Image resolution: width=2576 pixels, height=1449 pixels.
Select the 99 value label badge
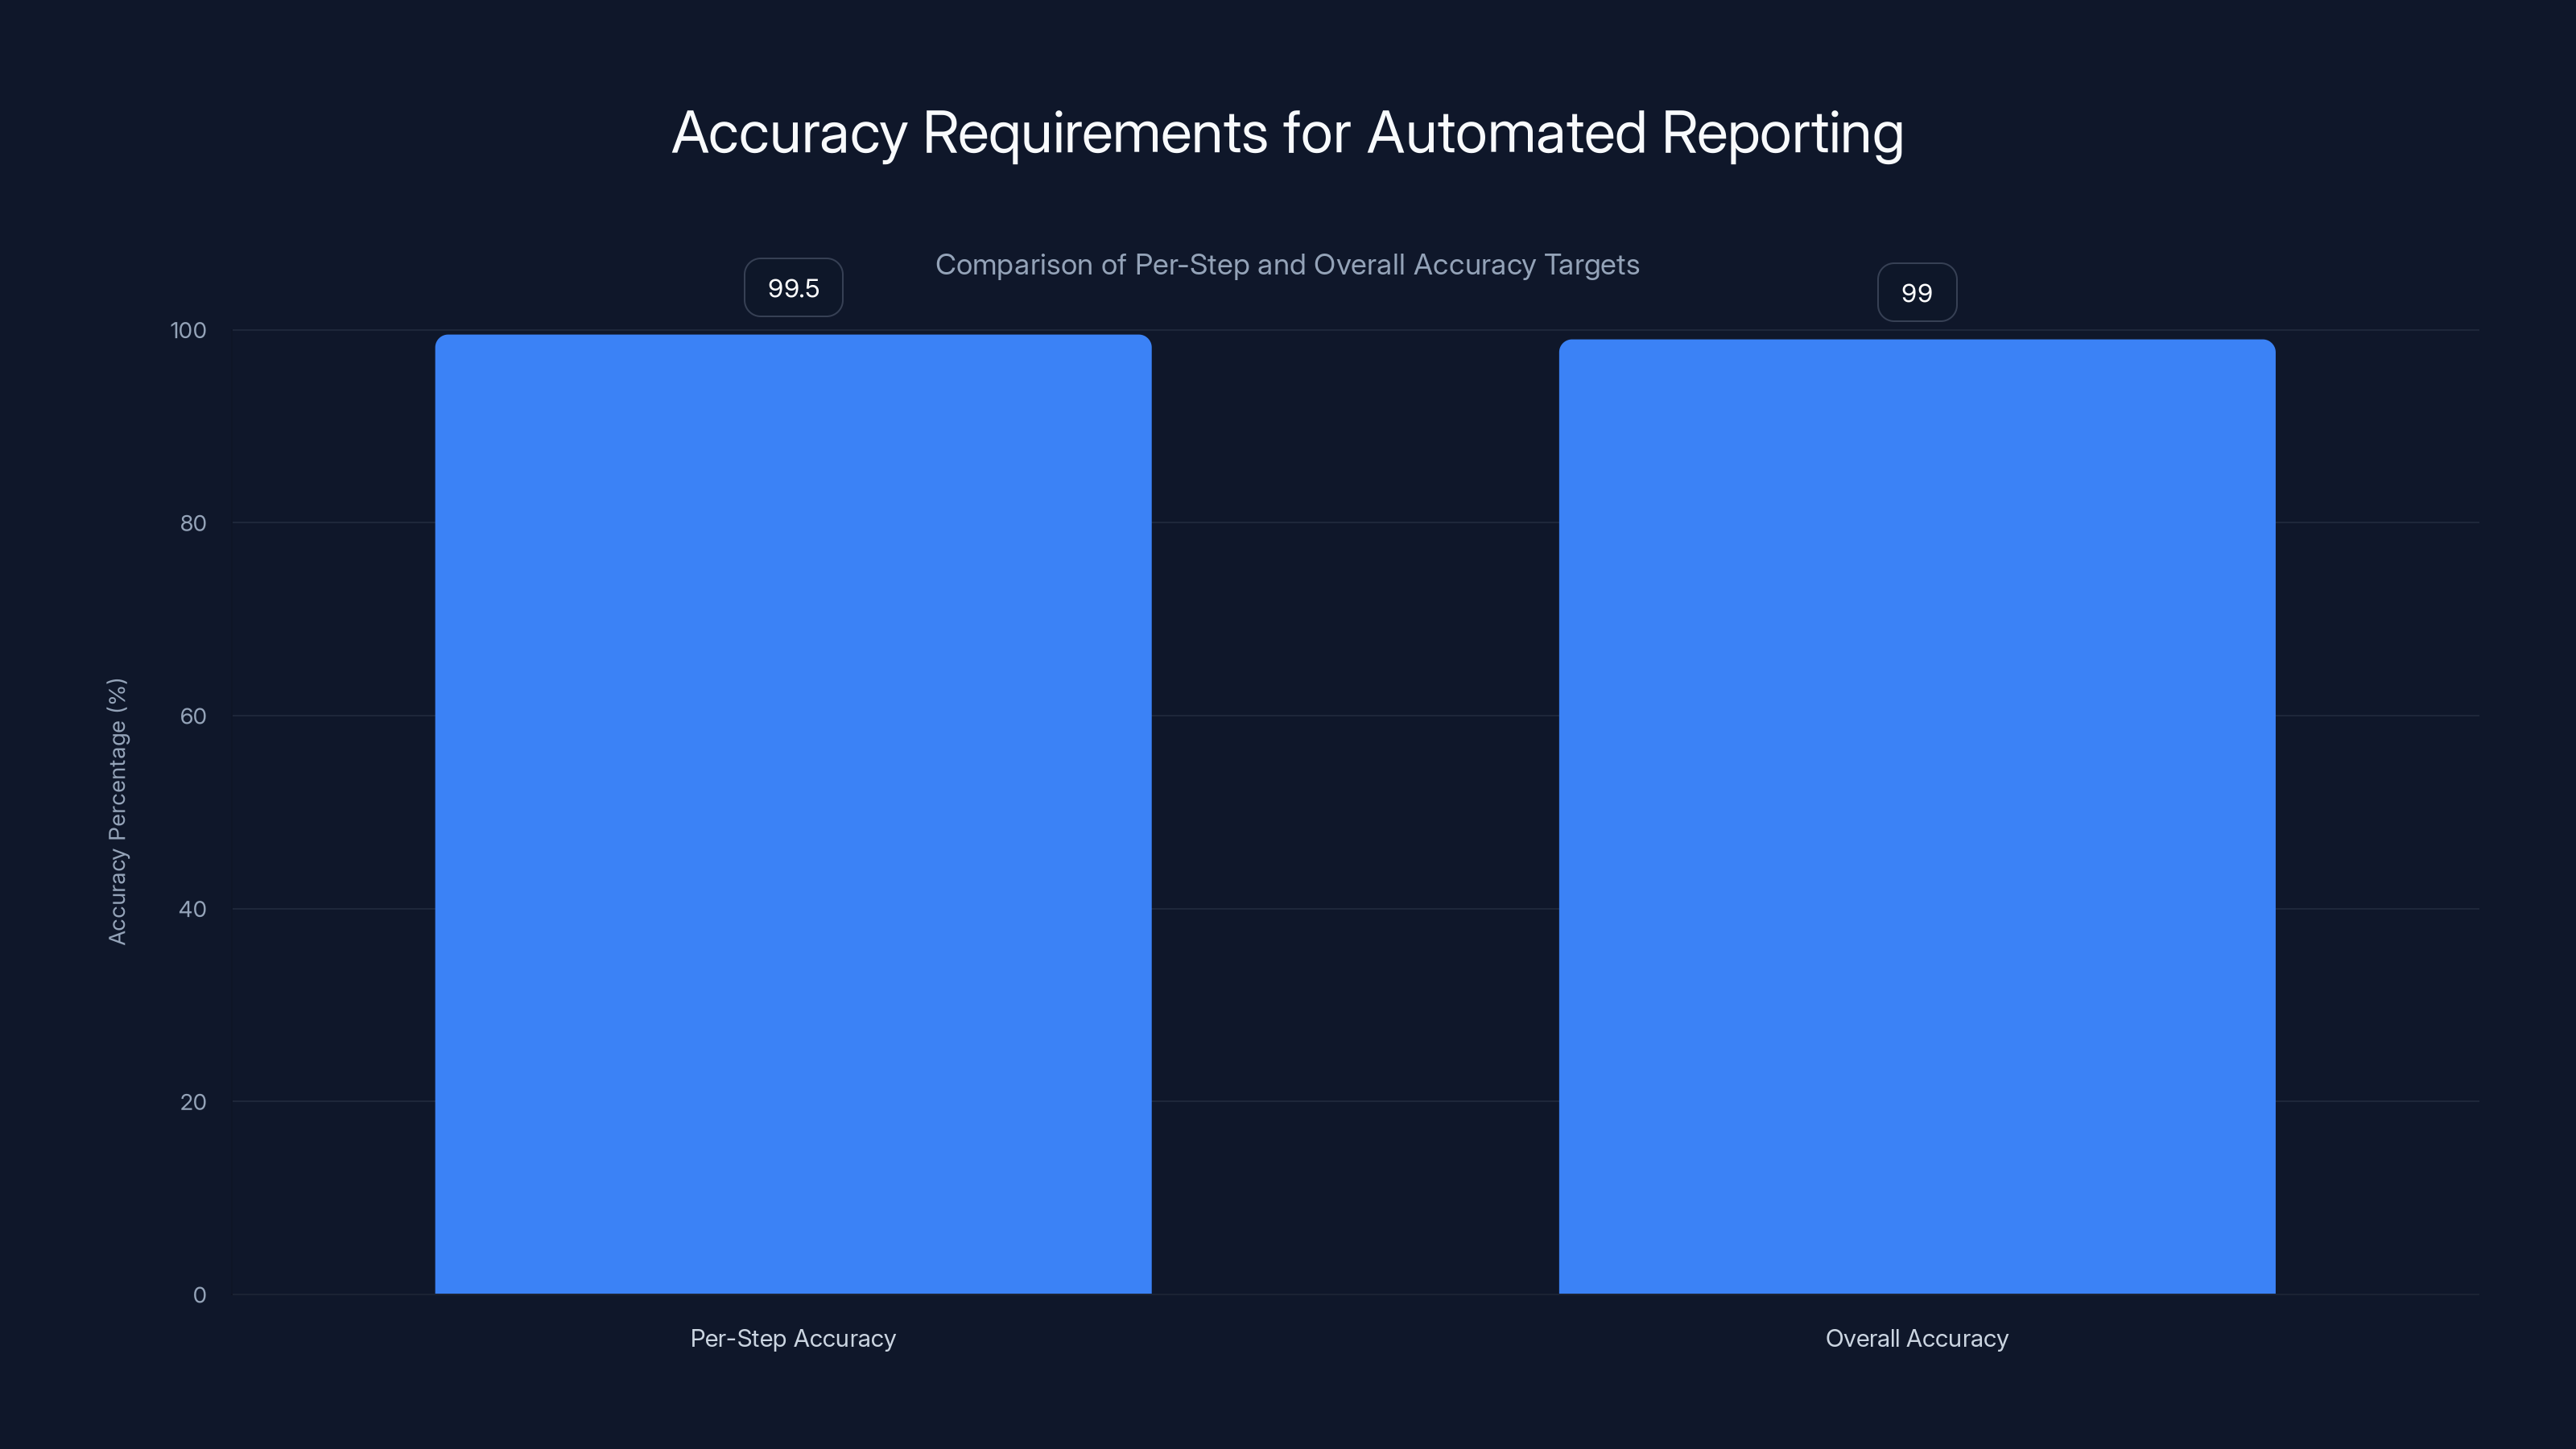pyautogui.click(x=1916, y=292)
